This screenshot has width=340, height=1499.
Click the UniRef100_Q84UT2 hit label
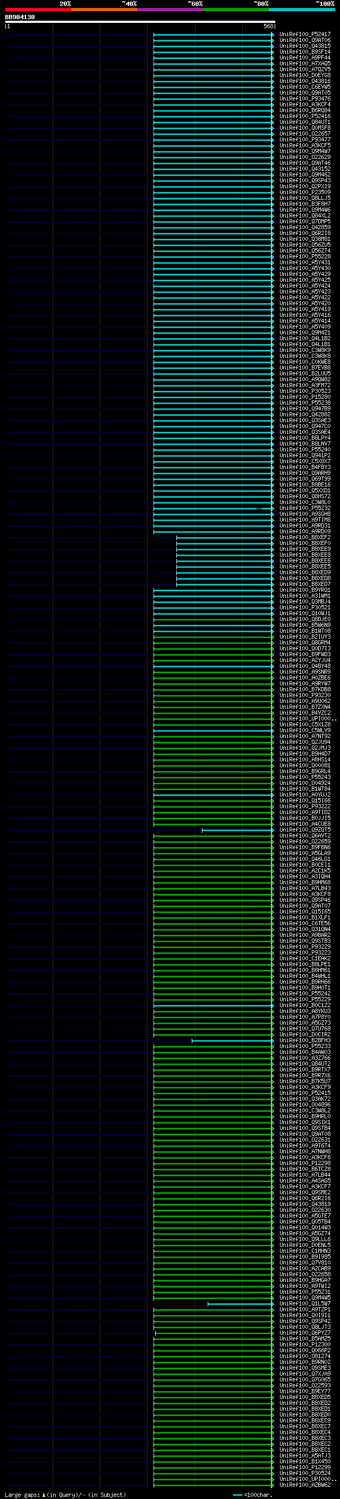305,1063
